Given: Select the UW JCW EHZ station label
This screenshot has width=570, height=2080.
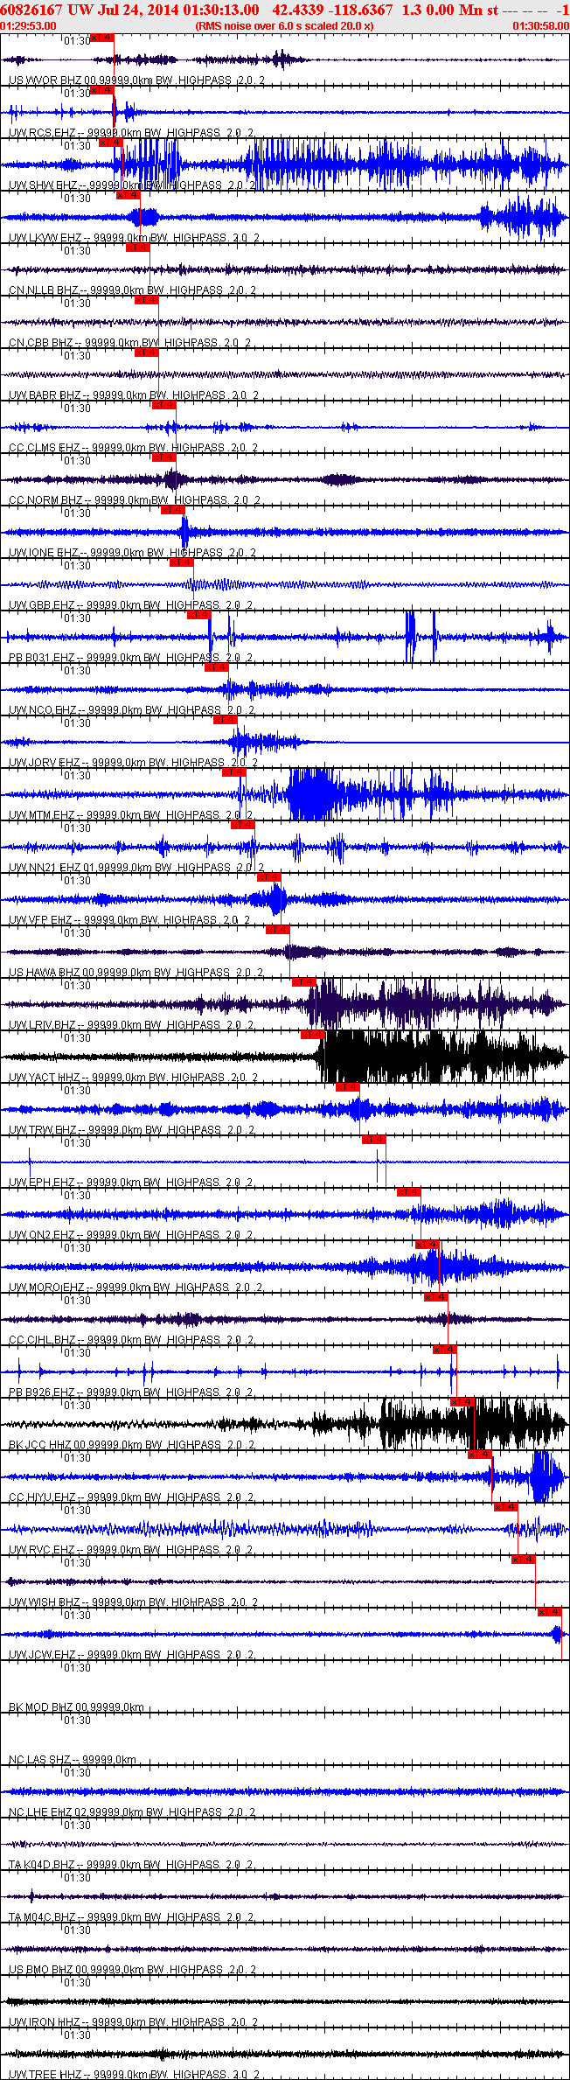Looking at the screenshot, I should pyautogui.click(x=131, y=1655).
